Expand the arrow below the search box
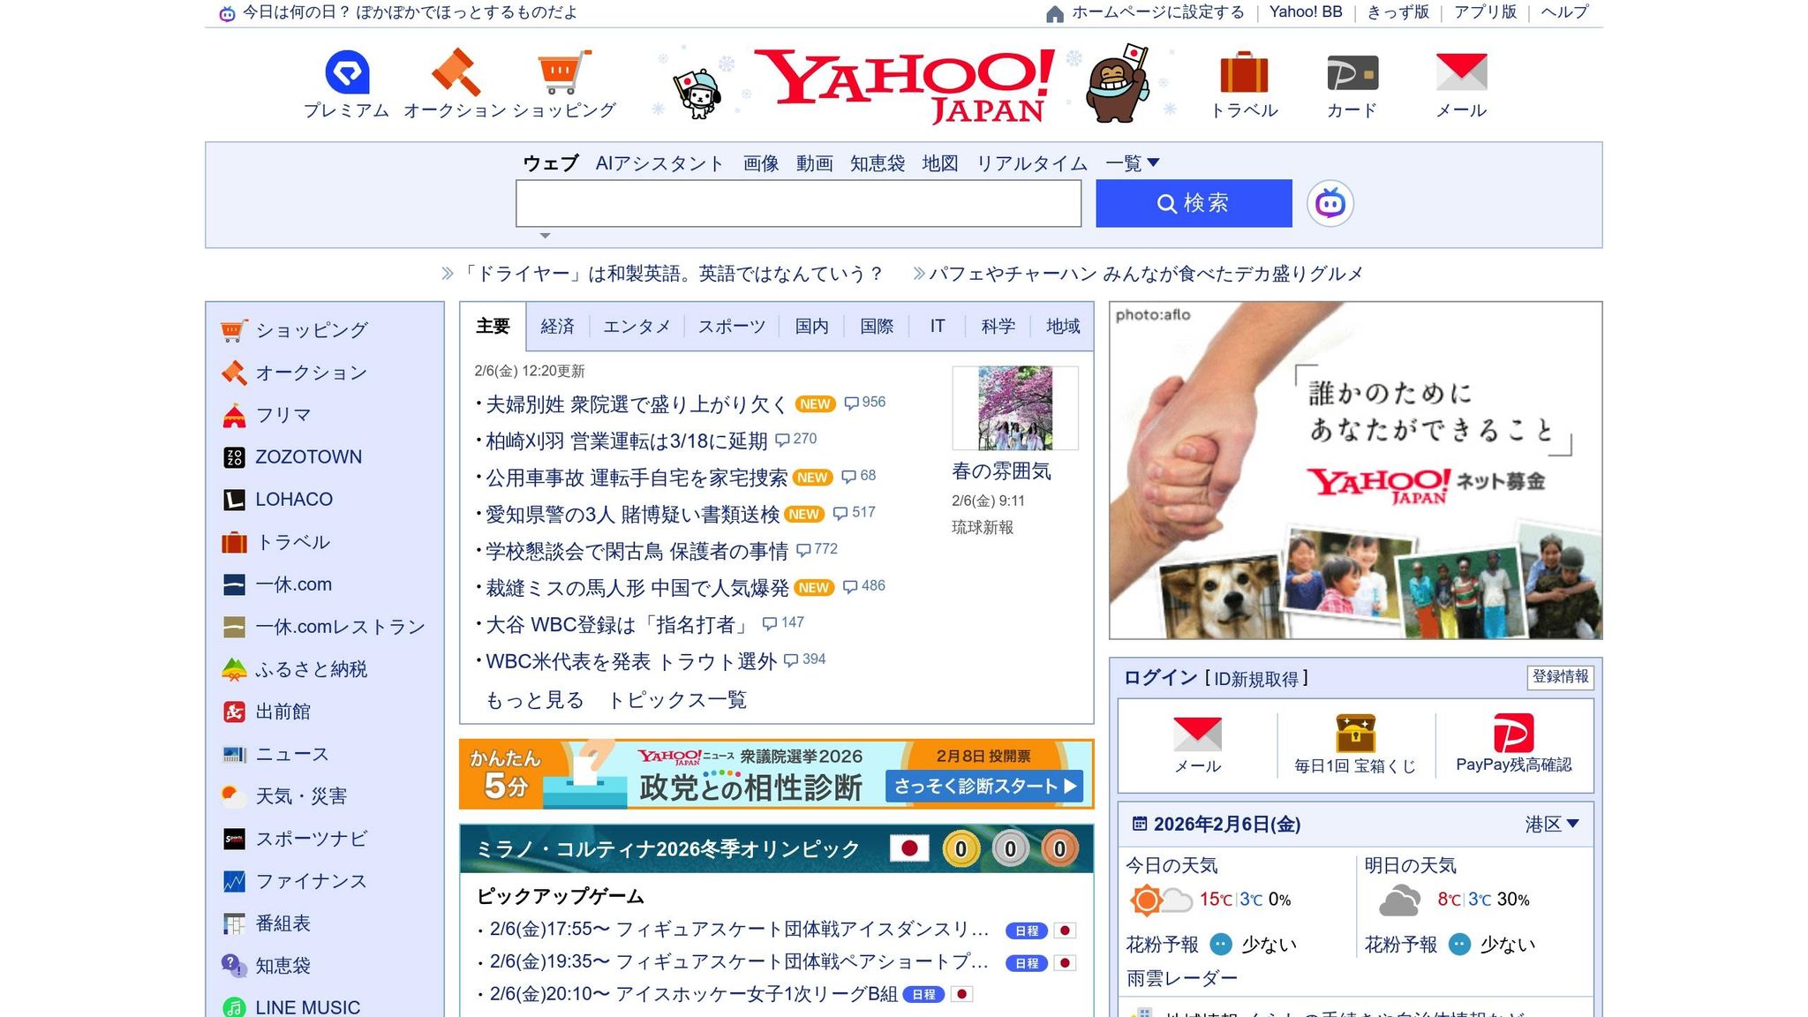Image resolution: width=1808 pixels, height=1017 pixels. coord(545,236)
